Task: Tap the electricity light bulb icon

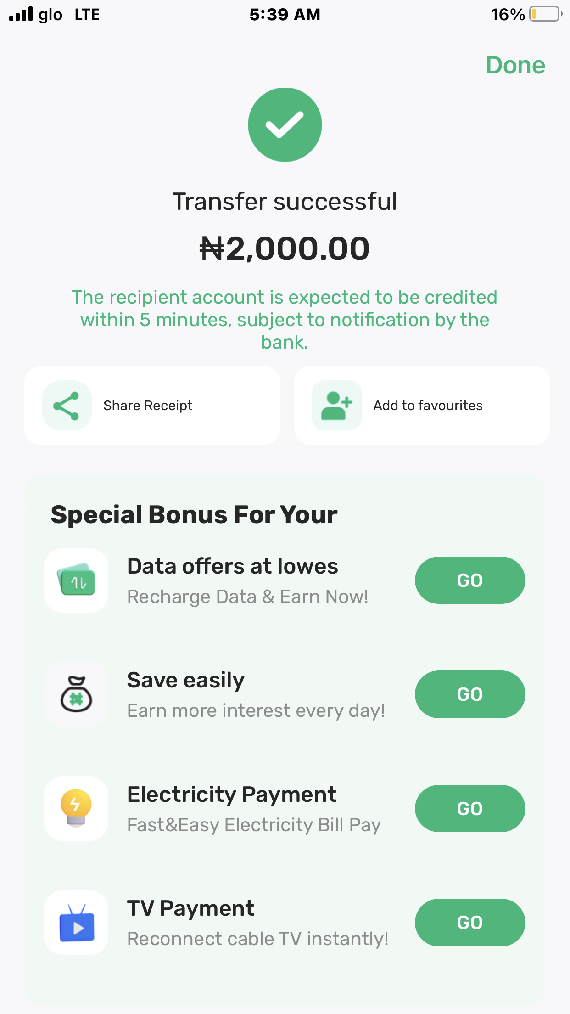Action: click(x=76, y=808)
